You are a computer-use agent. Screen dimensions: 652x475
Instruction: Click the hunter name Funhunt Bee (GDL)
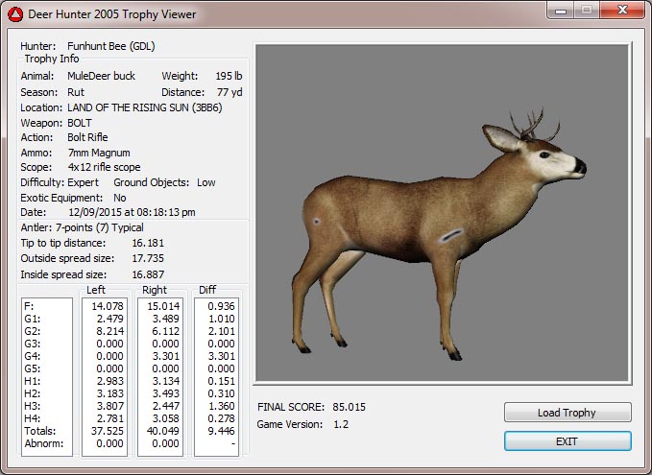[110, 46]
